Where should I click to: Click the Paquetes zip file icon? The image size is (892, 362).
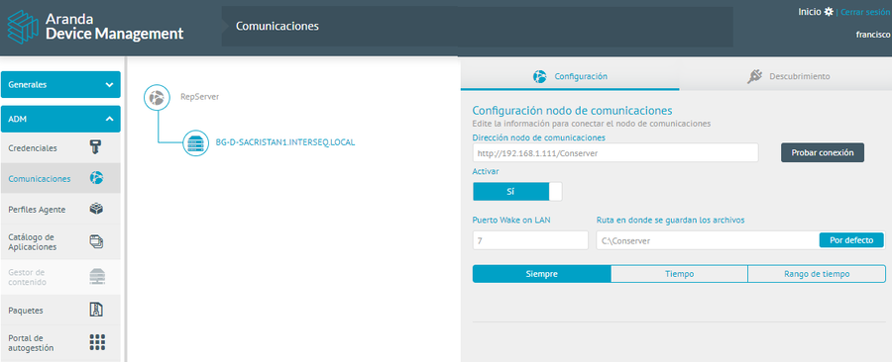97,310
